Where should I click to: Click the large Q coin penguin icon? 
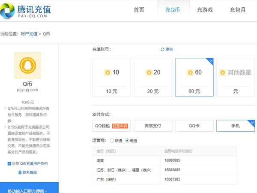coord(27,65)
